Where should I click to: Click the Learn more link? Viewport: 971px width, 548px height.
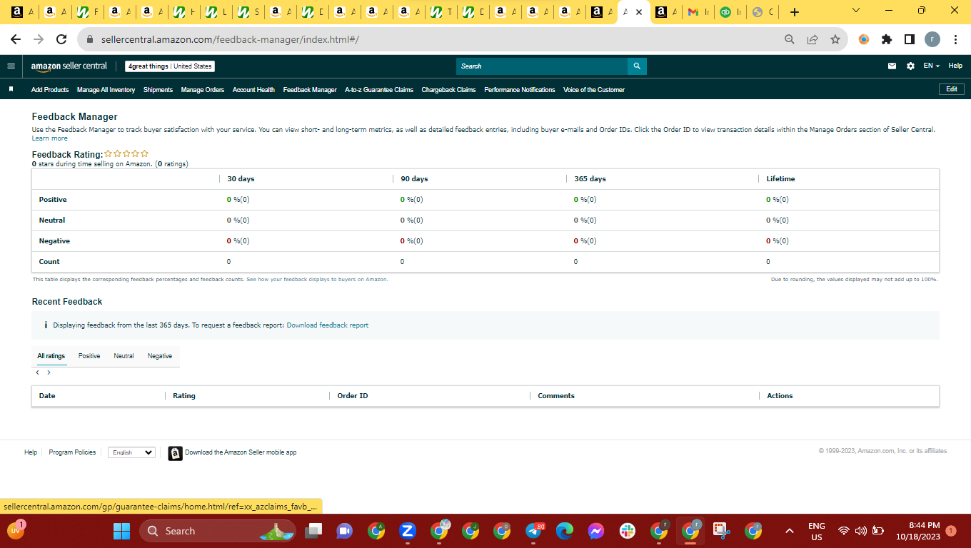pos(50,138)
